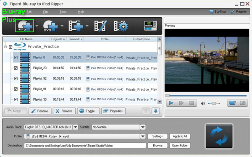Click the File Name column header
The image size is (252, 157).
point(26,39)
